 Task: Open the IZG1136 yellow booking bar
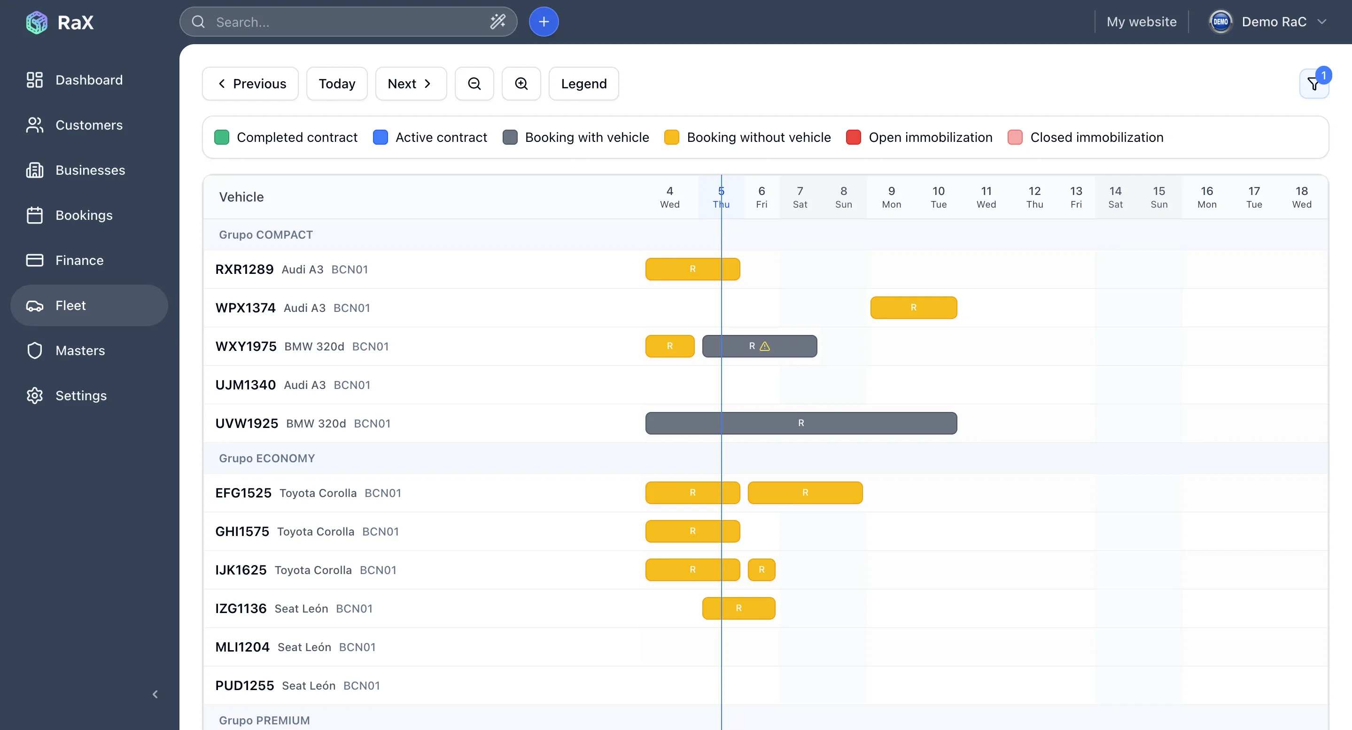click(738, 608)
